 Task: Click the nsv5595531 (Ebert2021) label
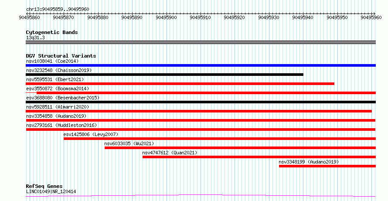click(x=55, y=79)
